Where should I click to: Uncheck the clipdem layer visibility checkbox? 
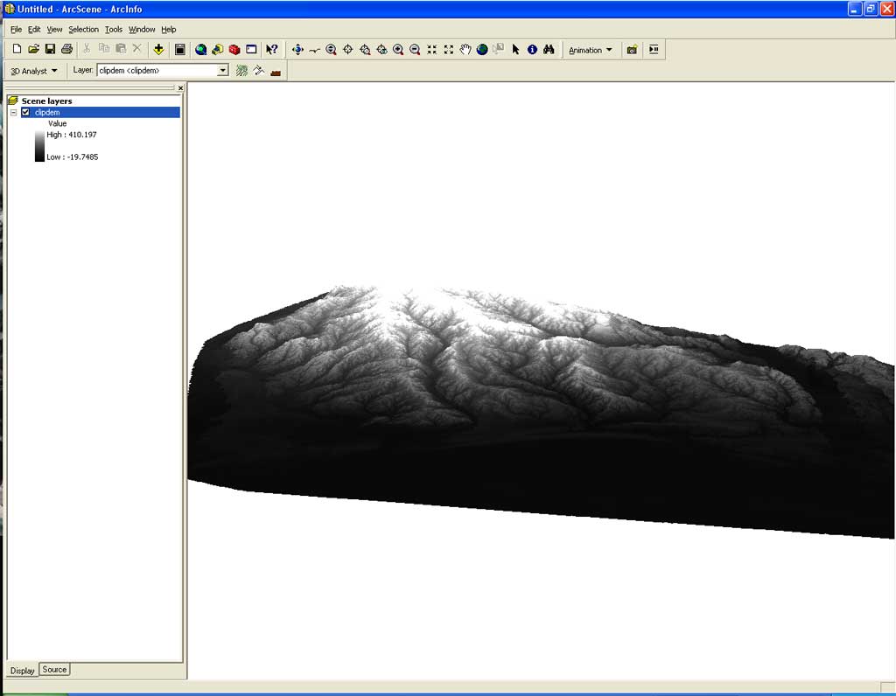coord(25,113)
